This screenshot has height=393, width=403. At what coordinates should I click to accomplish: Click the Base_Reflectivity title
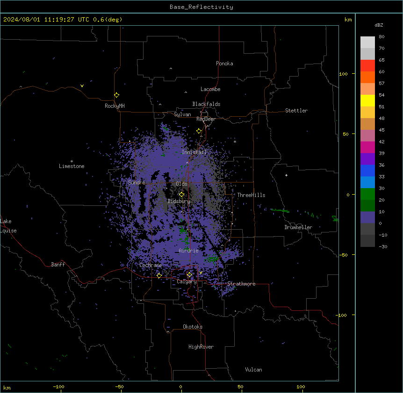(x=201, y=7)
